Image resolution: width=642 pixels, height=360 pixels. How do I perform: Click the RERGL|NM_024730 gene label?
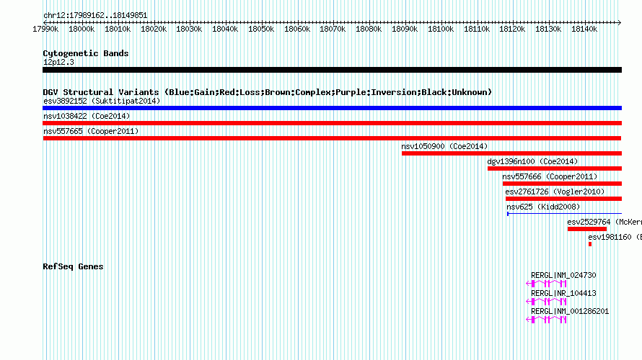[x=563, y=276]
